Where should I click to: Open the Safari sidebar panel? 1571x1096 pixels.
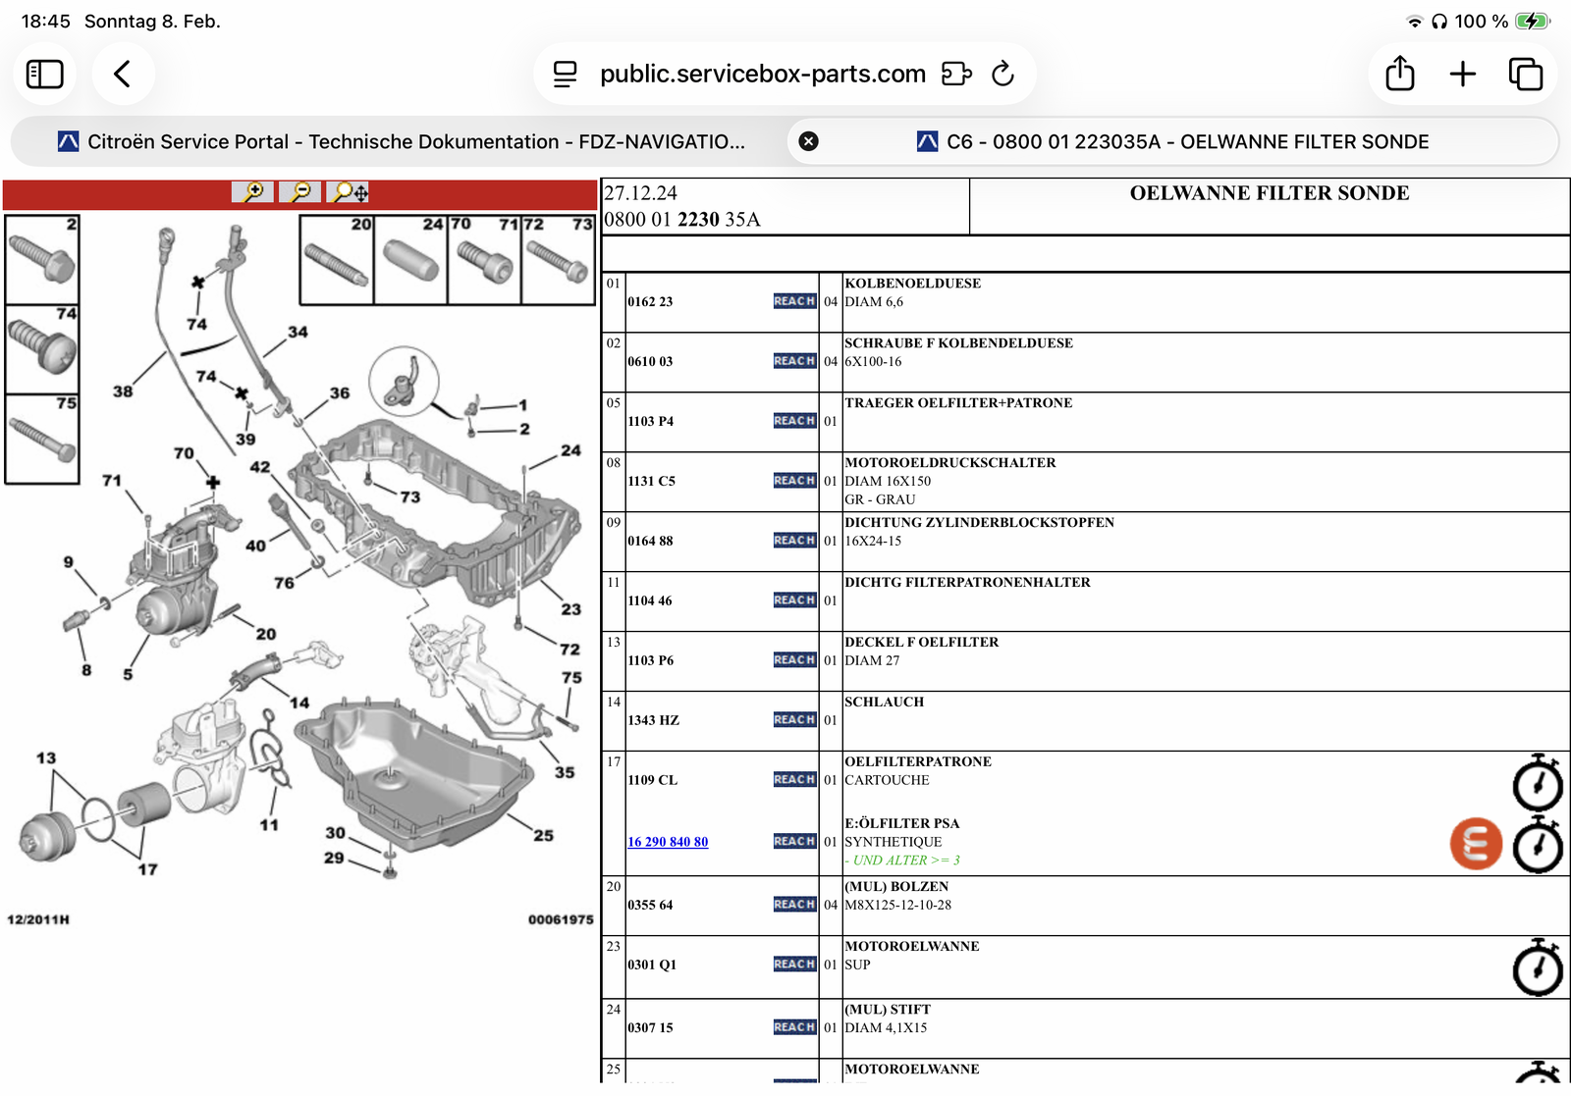coord(44,74)
